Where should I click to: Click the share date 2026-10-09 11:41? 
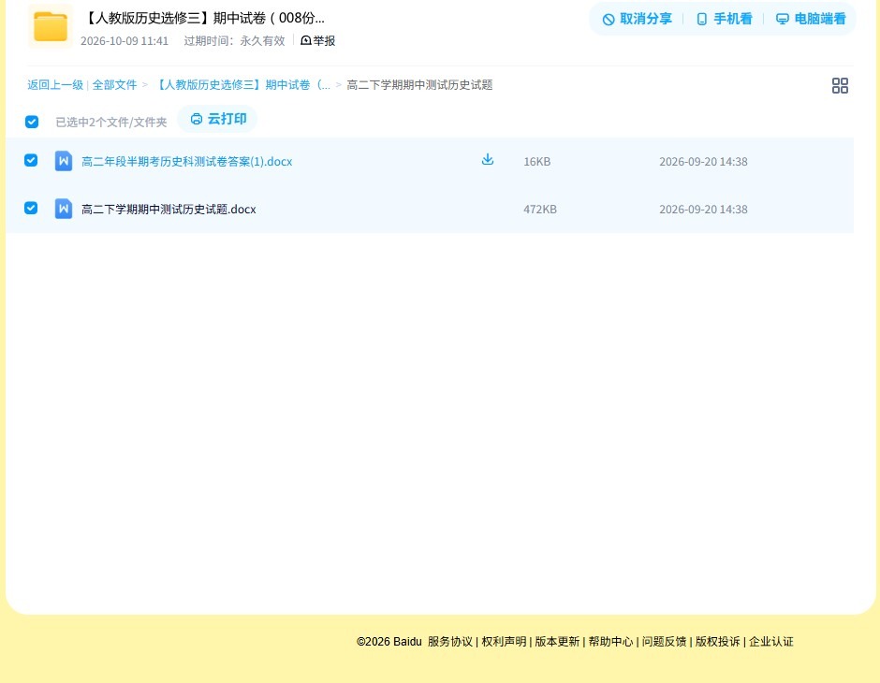tap(125, 41)
